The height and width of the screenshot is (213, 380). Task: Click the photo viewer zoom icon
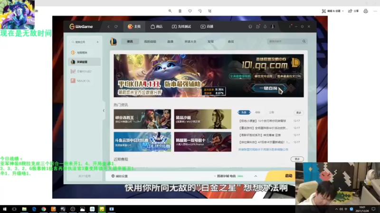click(x=170, y=11)
